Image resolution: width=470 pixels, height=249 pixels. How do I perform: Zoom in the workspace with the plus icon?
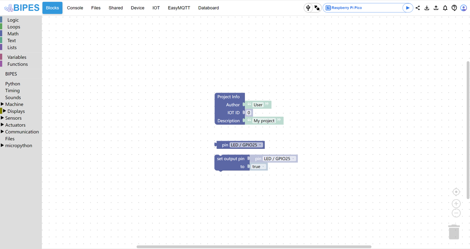456,204
